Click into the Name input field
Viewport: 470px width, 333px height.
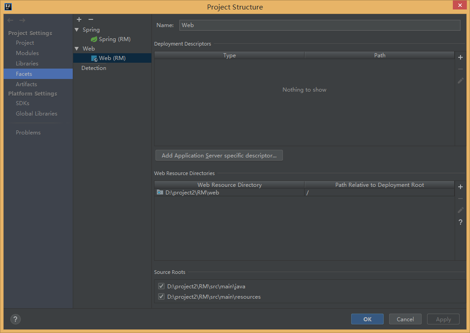320,25
